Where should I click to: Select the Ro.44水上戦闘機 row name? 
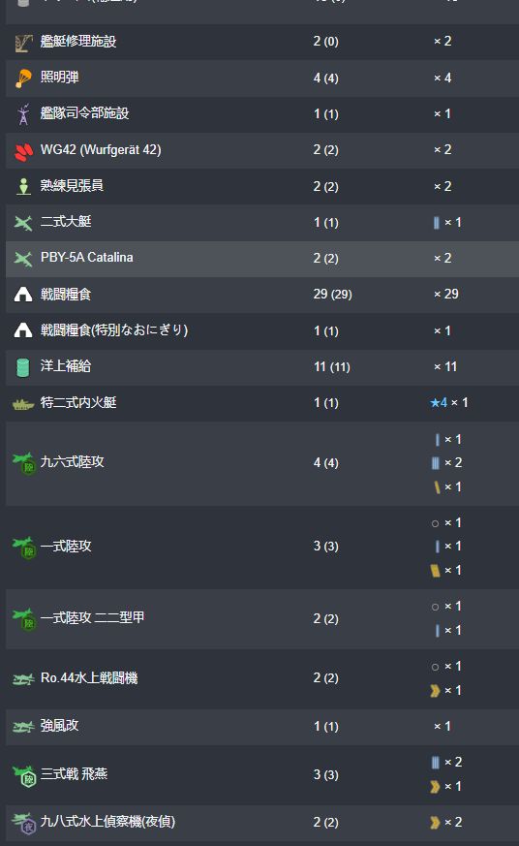coord(89,677)
